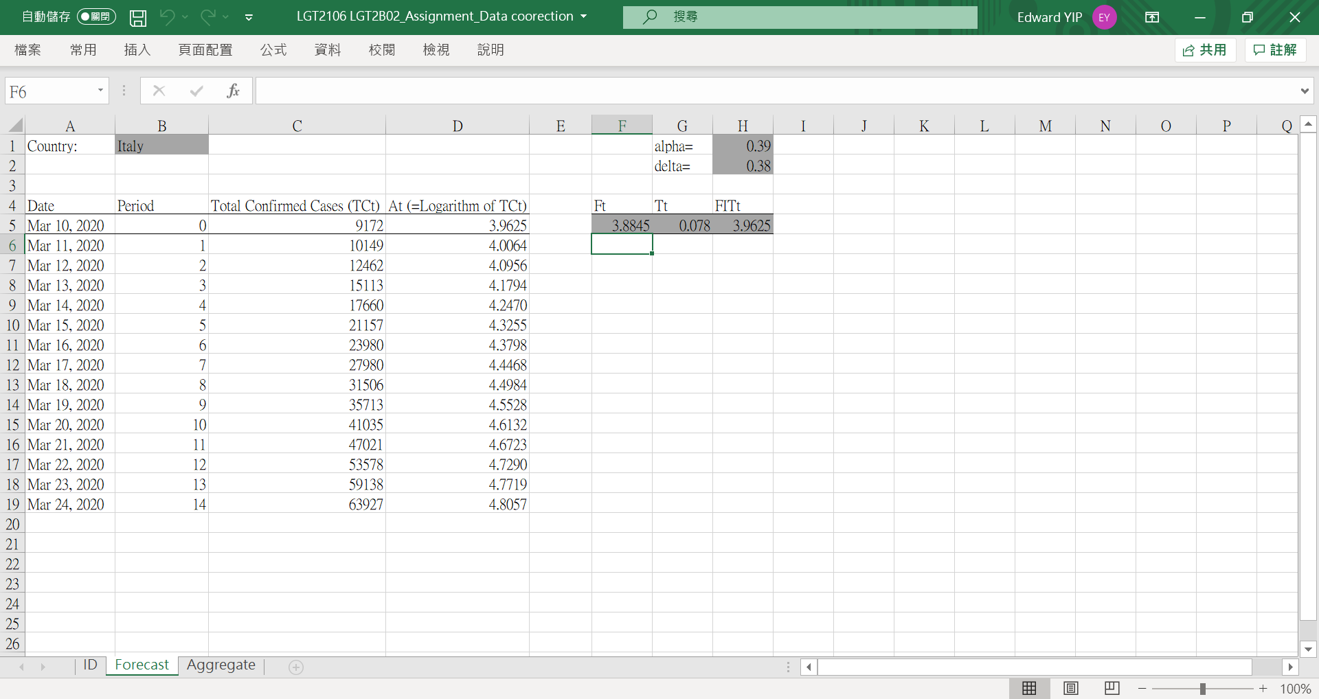This screenshot has width=1319, height=699.
Task: Open the Name Box dropdown arrow
Action: (x=99, y=90)
